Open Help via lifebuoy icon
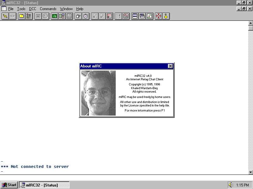 (159, 16)
